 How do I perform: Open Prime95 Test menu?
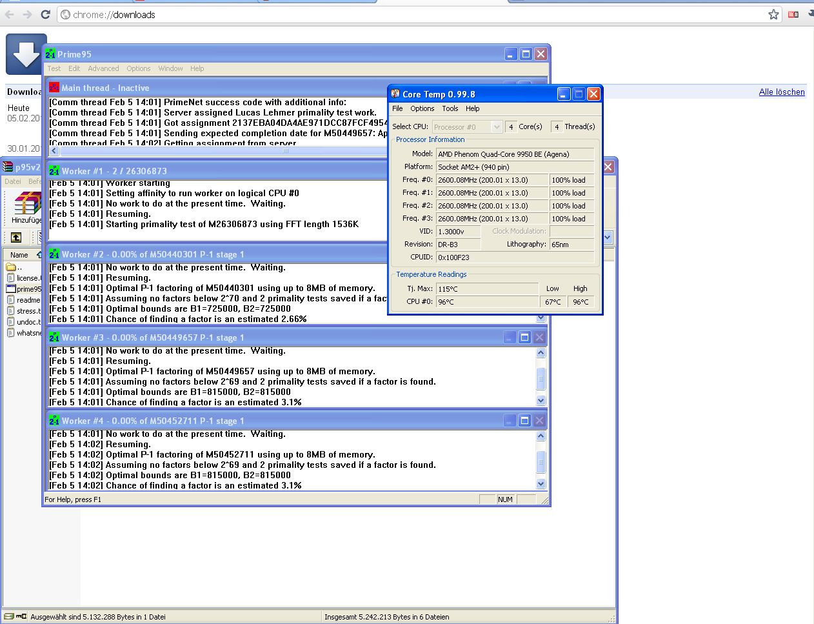[54, 68]
